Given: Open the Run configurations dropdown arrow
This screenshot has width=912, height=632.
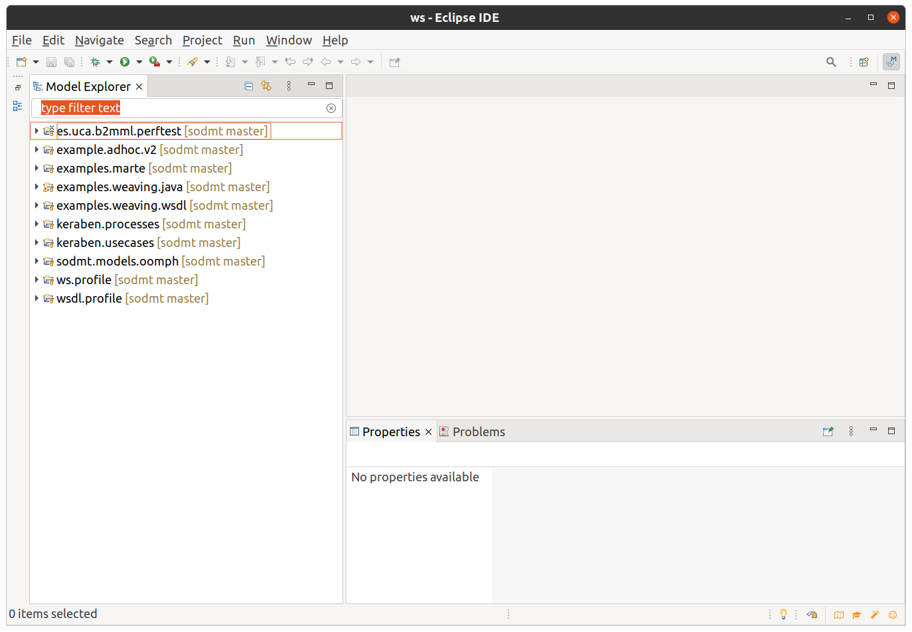Looking at the screenshot, I should click(139, 62).
